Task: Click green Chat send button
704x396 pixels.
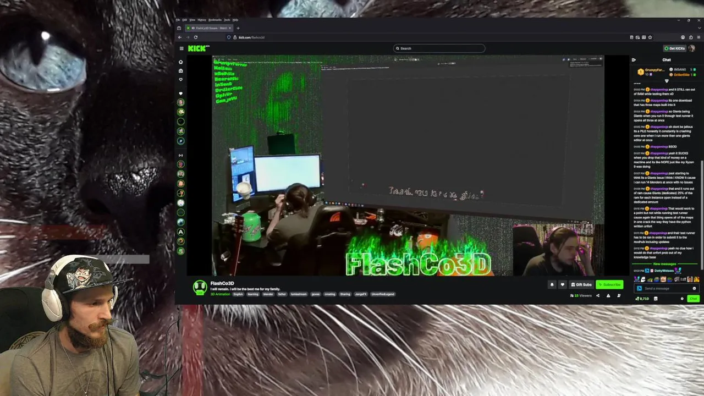Action: pyautogui.click(x=693, y=299)
